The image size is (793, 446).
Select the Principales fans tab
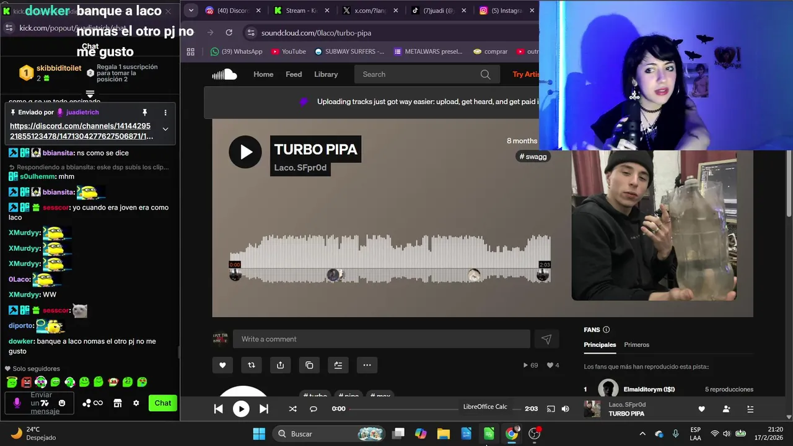tap(600, 344)
